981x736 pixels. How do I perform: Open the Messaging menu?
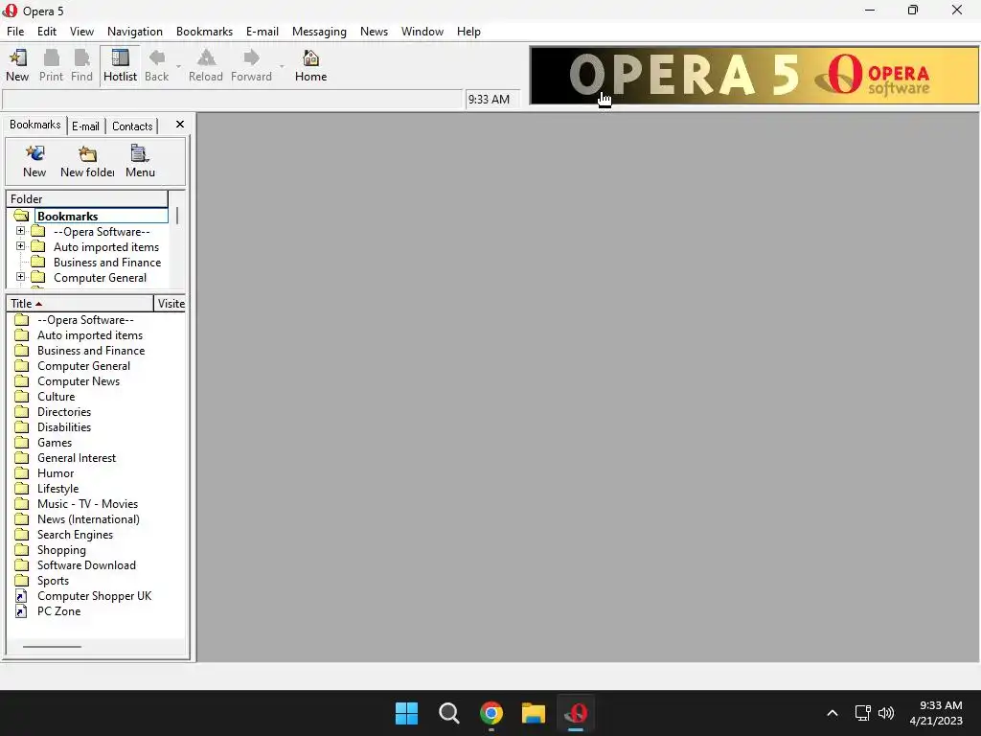coord(319,32)
